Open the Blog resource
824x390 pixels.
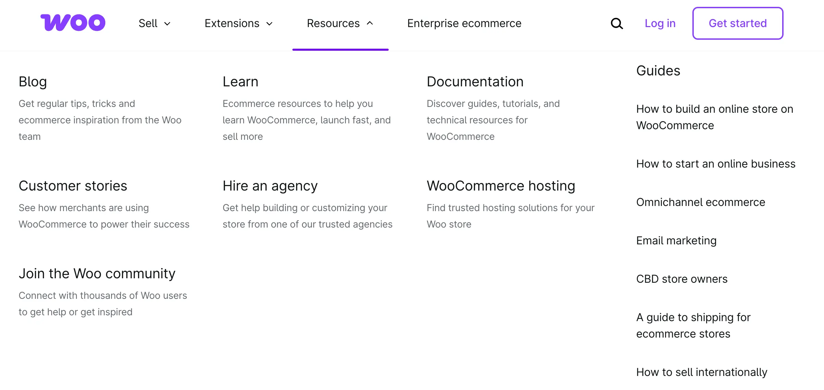(x=33, y=82)
